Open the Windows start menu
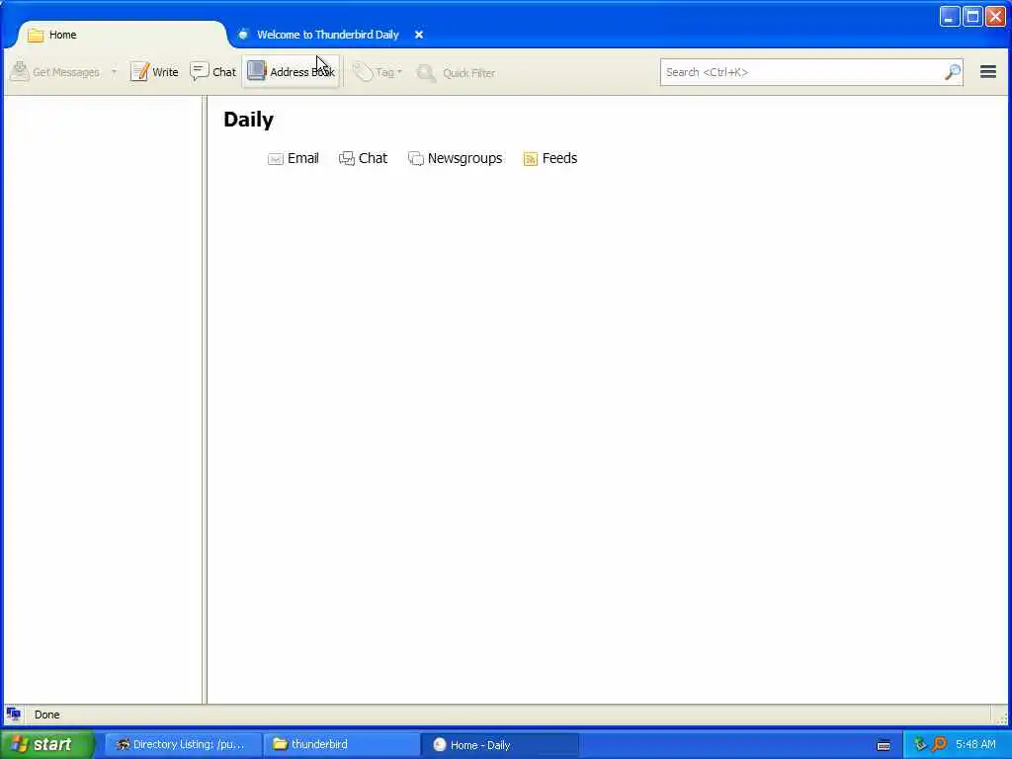 [46, 744]
